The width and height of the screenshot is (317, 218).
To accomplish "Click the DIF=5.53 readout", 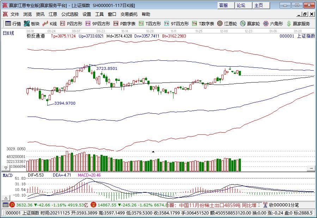I will pyautogui.click(x=36, y=175).
